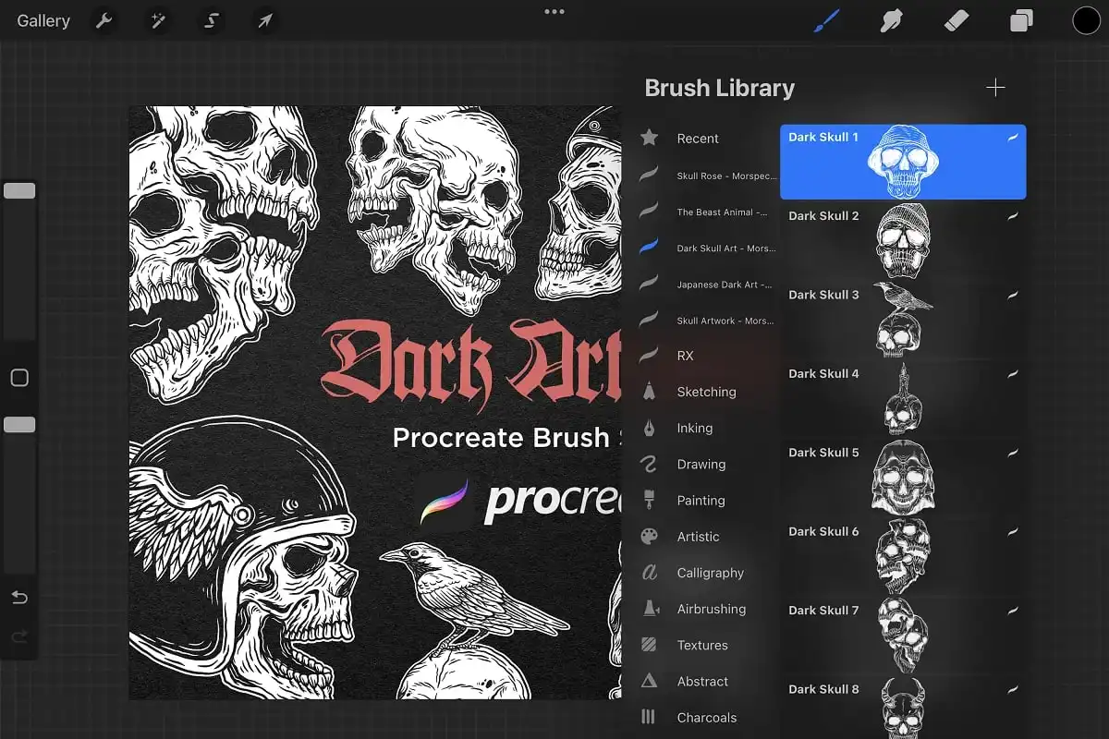The height and width of the screenshot is (739, 1109).
Task: Open the Recent brush set
Action: 708,139
